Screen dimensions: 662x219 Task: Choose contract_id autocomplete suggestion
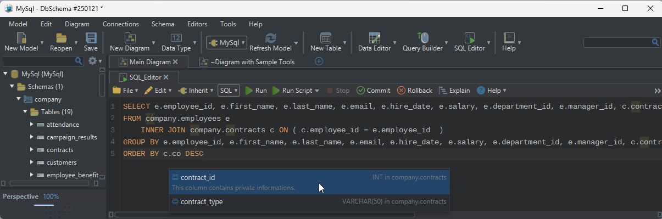(309, 182)
